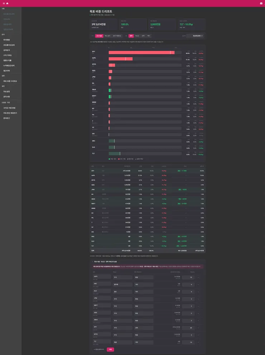This screenshot has width=265, height=355.
Task: Remove the DBC target row
Action: click(x=198, y=285)
